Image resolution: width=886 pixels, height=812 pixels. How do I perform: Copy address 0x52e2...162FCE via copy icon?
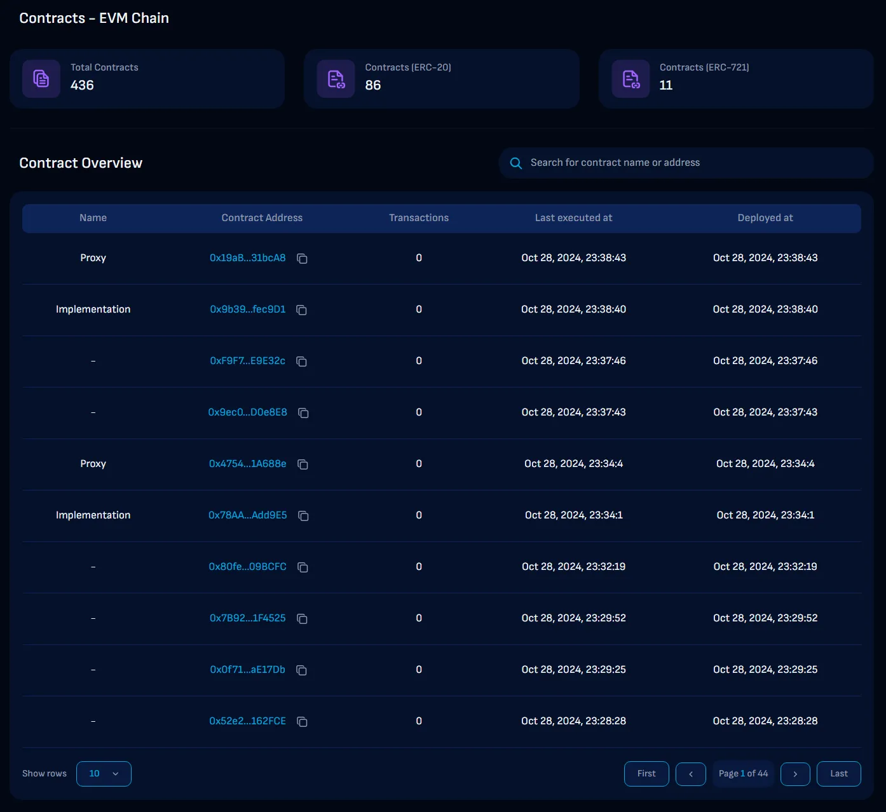pos(303,722)
